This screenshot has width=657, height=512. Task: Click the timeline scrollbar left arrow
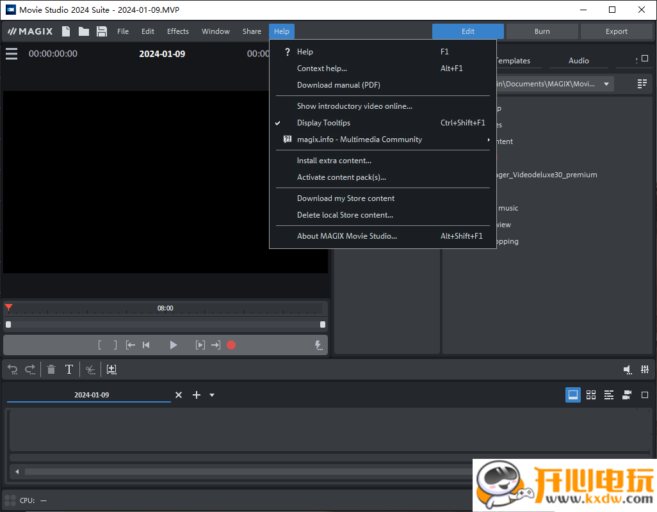pos(17,472)
